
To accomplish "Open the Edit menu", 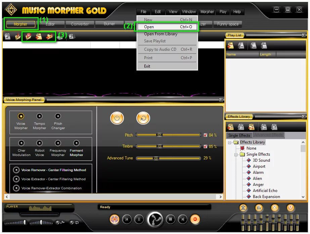I will coord(158,12).
